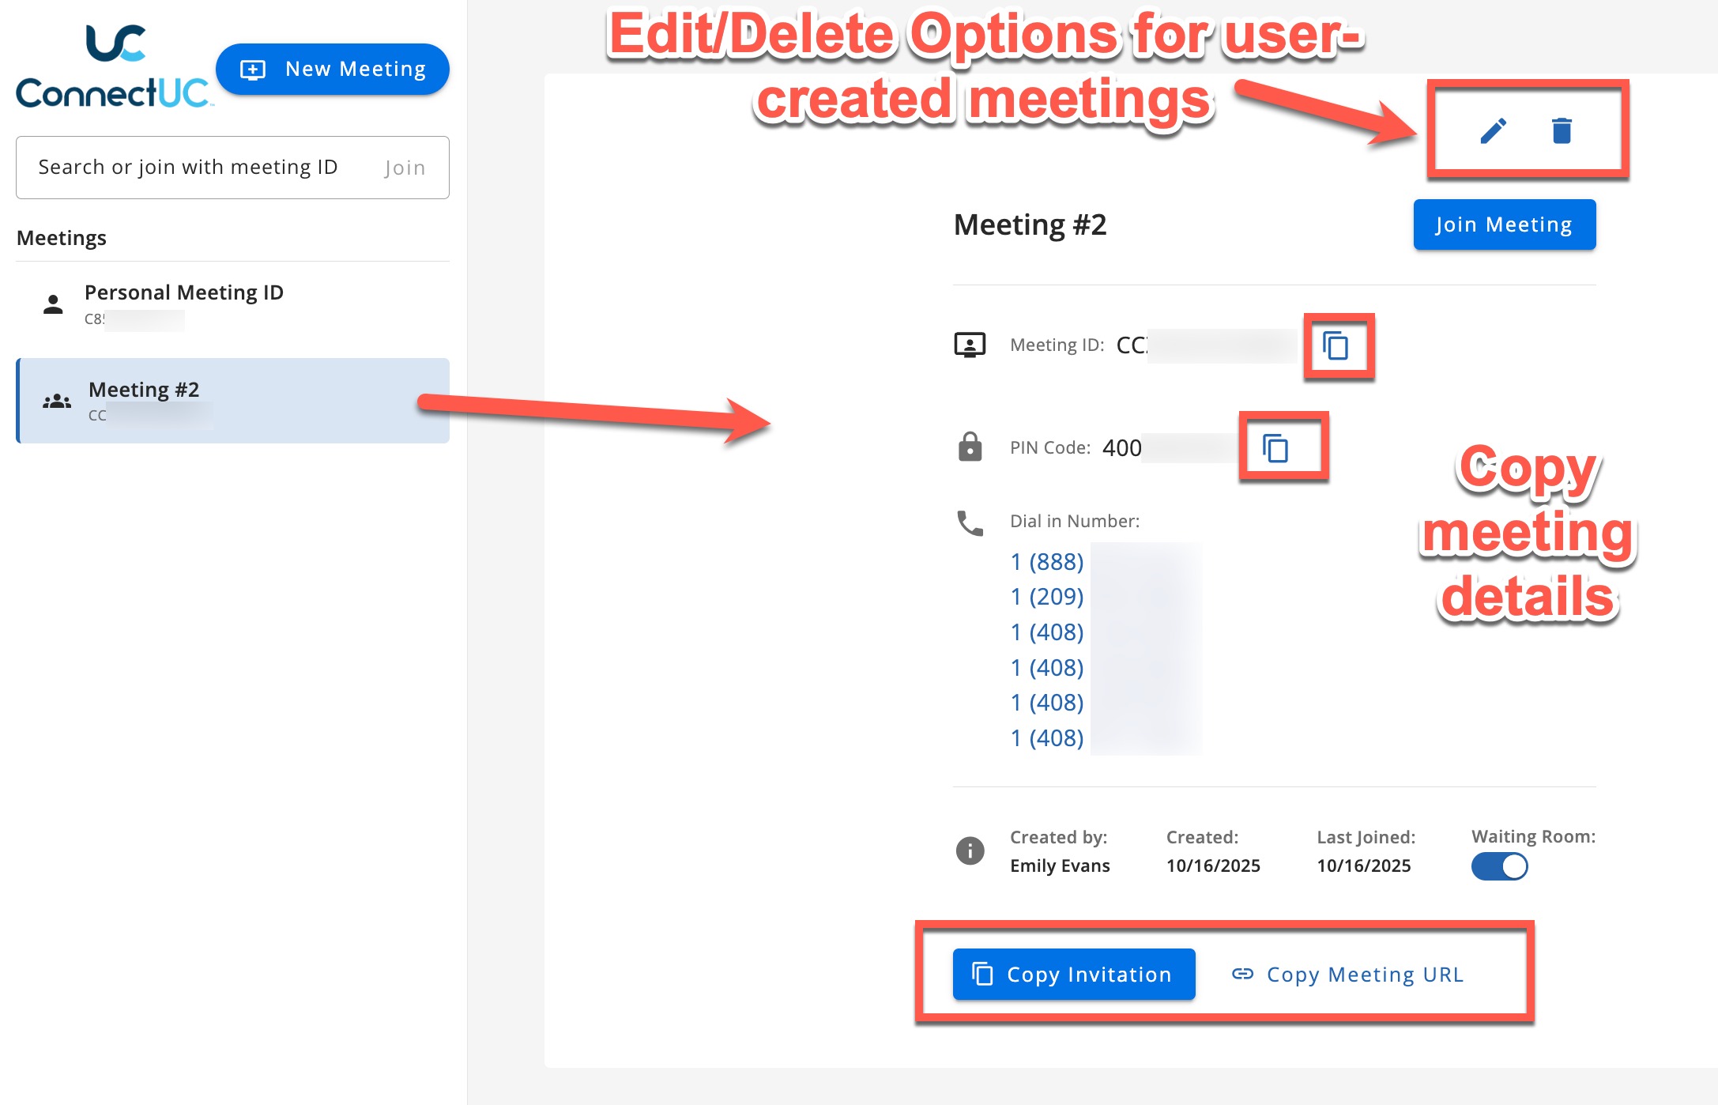Click the search or join meeting ID field
This screenshot has height=1105, width=1718.
(190, 168)
